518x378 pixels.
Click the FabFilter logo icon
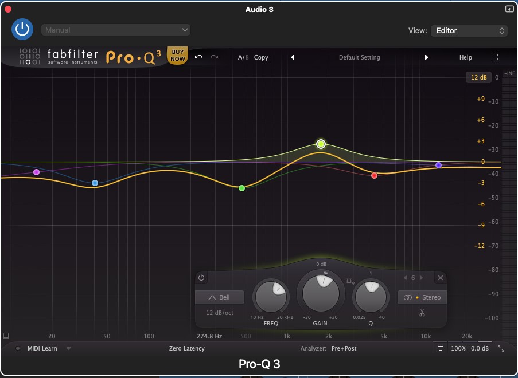tap(29, 56)
